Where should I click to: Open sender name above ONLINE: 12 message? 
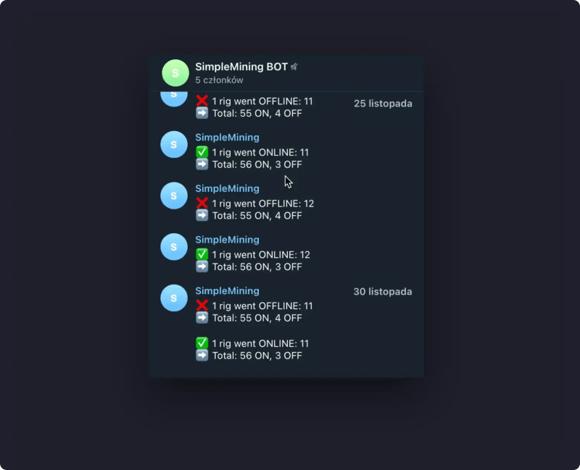pyautogui.click(x=227, y=240)
